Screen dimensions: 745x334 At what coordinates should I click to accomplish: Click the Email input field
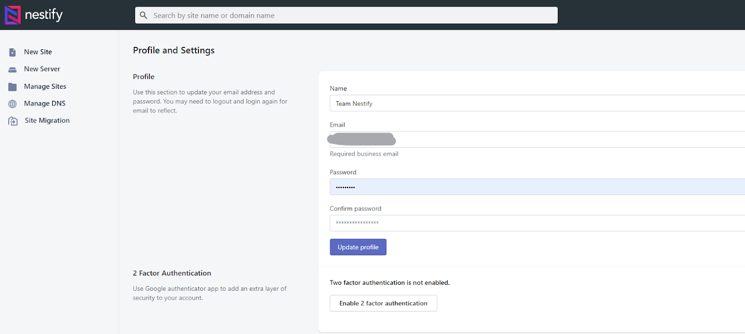click(x=537, y=139)
